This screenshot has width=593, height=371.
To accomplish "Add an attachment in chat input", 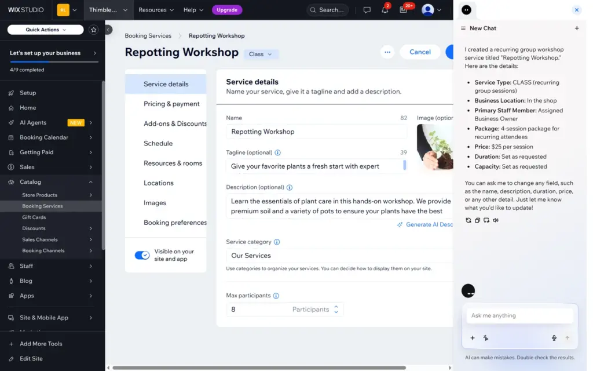I will pos(473,338).
